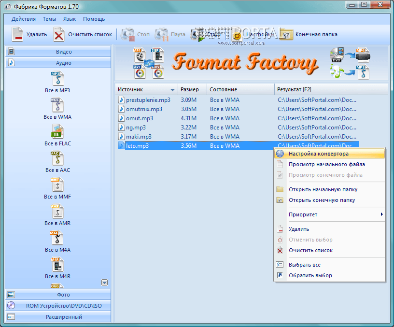Select the maki.mp3 file row
Screen dimensions: 394x327
pos(238,137)
